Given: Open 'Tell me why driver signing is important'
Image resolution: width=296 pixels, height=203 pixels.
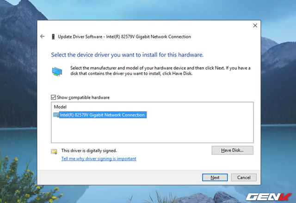Looking at the screenshot, I should pyautogui.click(x=99, y=159).
